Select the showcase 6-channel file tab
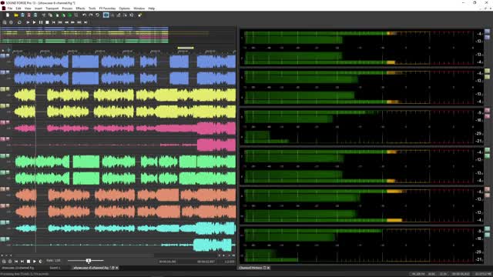This screenshot has width=493, height=277. coord(91,268)
